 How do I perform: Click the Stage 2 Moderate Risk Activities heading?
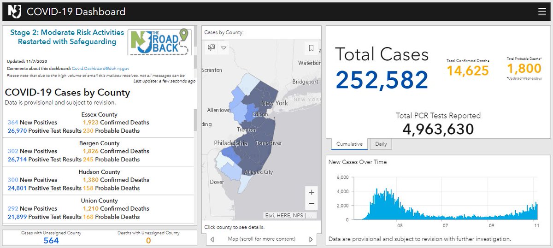click(67, 37)
